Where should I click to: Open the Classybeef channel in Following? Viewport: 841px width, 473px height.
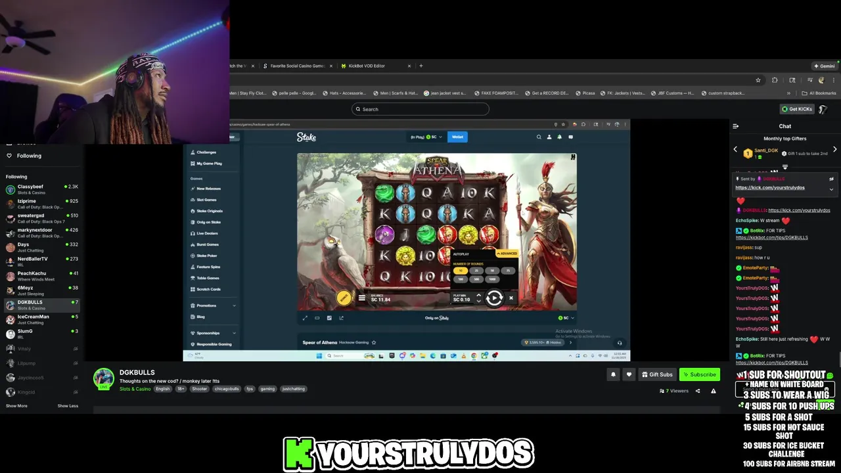tap(42, 189)
